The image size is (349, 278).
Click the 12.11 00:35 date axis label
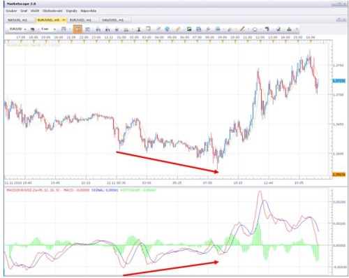coord(116,183)
